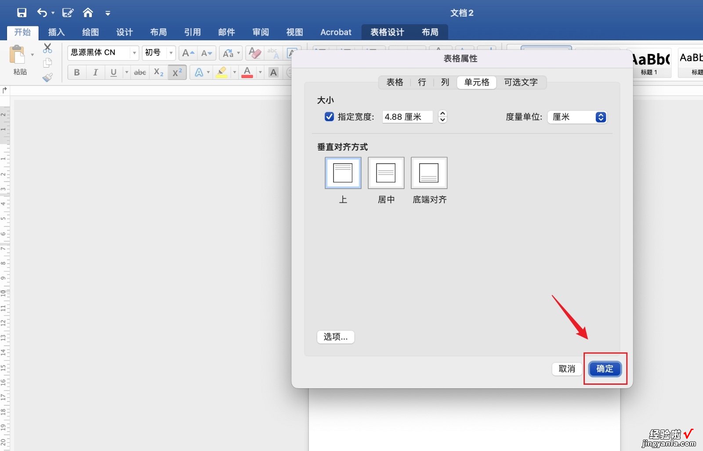Open the 度量单位 厘米 dropdown
This screenshot has width=703, height=451.
(577, 117)
